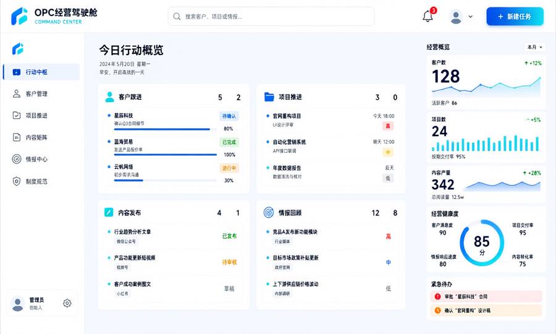Click 星辰科技 80% progress bar
Image resolution: width=556 pixels, height=334 pixels.
[165, 129]
